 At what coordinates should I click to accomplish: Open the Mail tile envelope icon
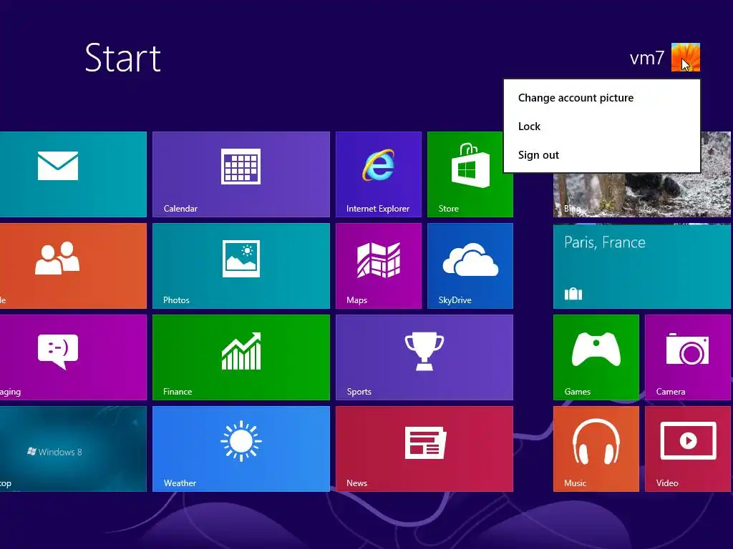click(x=58, y=166)
